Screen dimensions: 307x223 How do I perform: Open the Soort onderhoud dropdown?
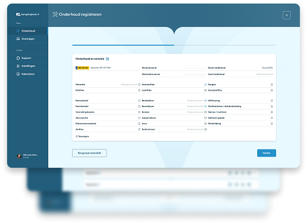265,74
